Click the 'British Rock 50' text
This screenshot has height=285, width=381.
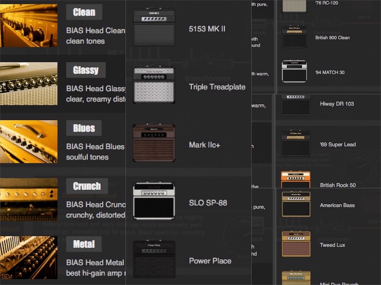coord(338,185)
